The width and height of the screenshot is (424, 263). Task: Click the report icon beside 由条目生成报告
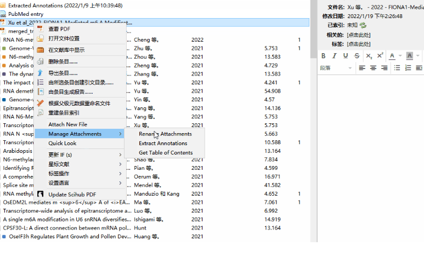(x=40, y=92)
